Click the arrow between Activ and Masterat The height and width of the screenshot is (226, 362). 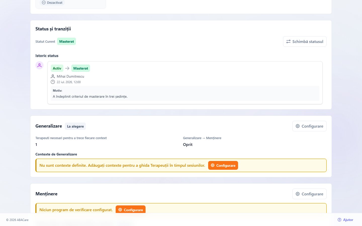pos(67,68)
